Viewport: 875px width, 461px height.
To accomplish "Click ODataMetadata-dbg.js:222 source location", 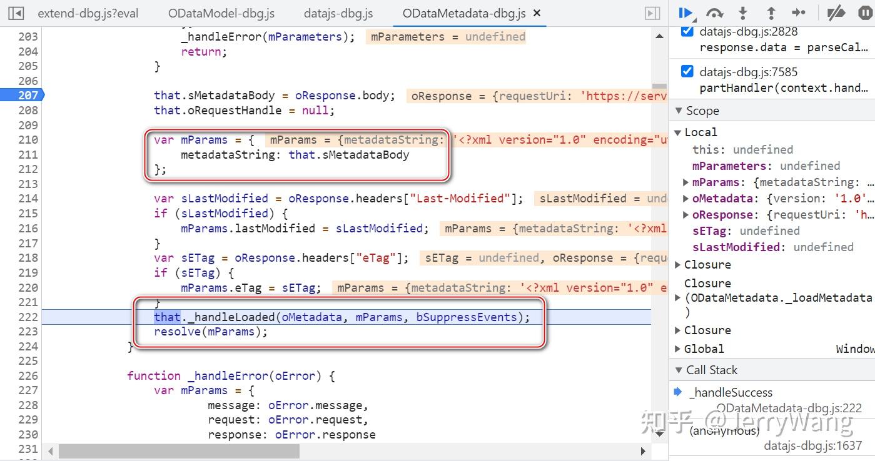I will (x=789, y=408).
